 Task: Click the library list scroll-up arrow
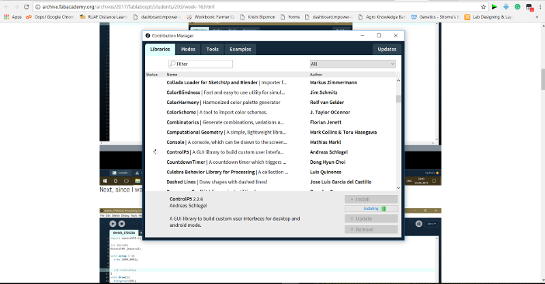click(399, 80)
